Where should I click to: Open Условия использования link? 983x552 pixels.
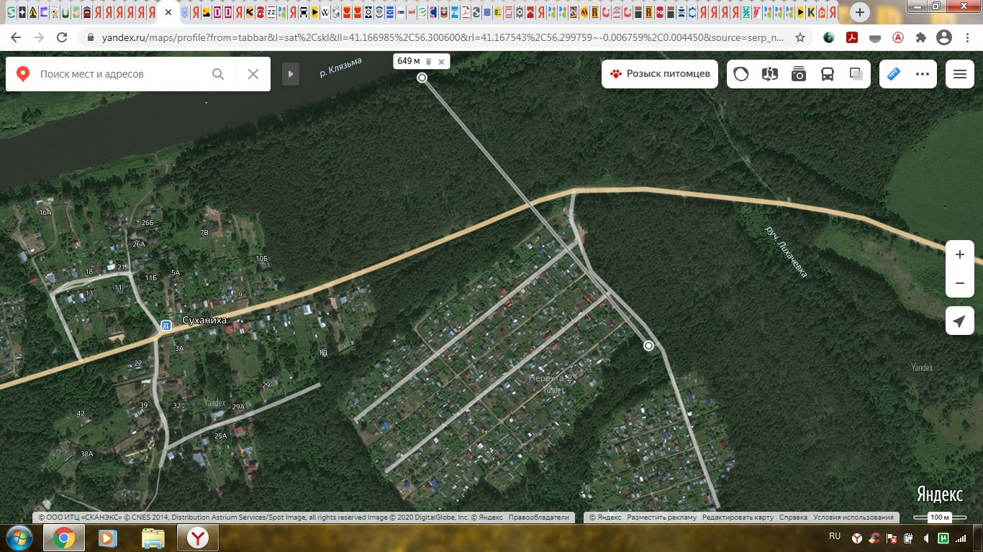[x=853, y=517]
